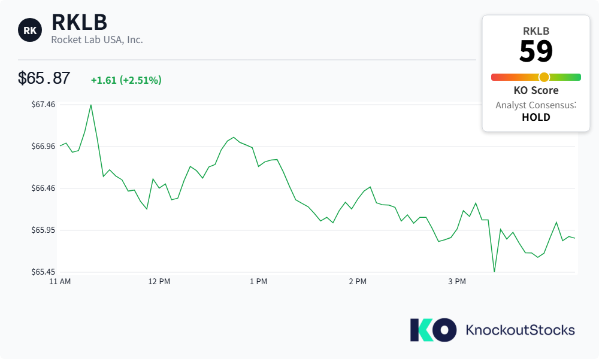Click the $65.45 y-axis label
599x359 pixels.
(43, 272)
